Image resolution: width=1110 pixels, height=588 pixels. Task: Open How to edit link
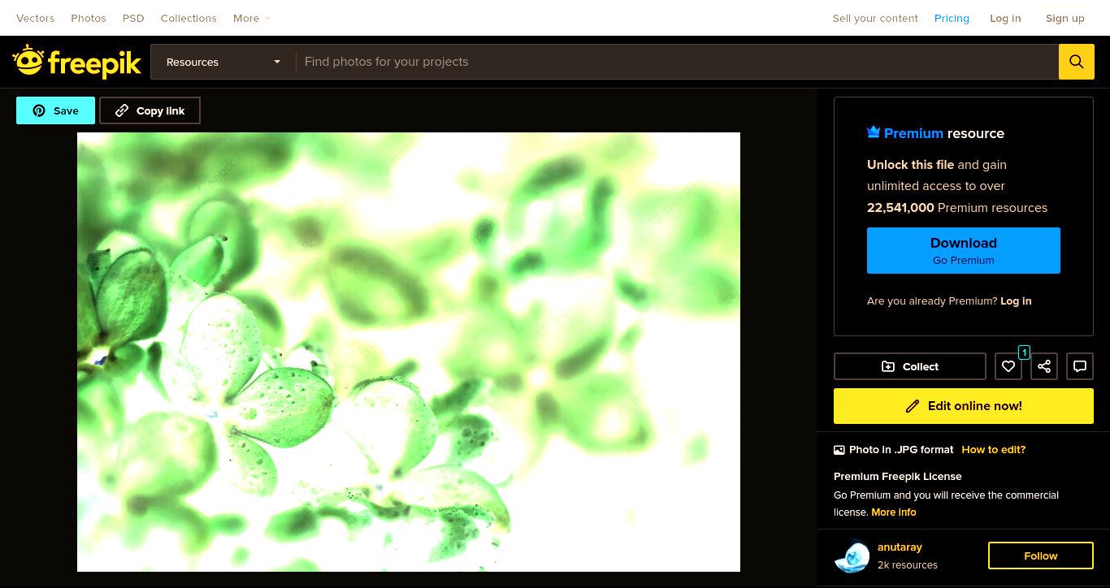(993, 450)
